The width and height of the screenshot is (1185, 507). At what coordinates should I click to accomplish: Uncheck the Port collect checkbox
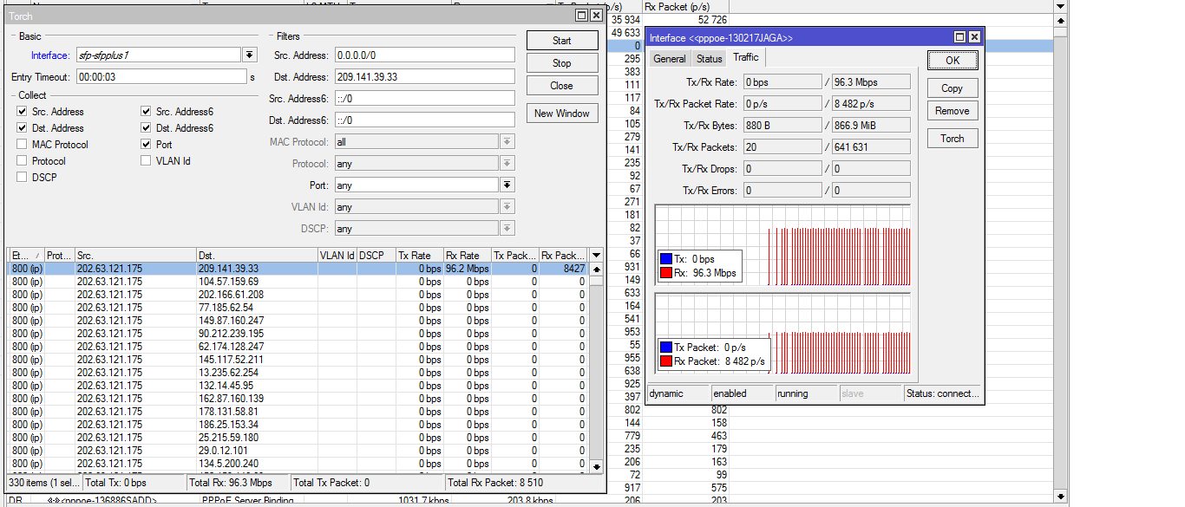point(146,145)
